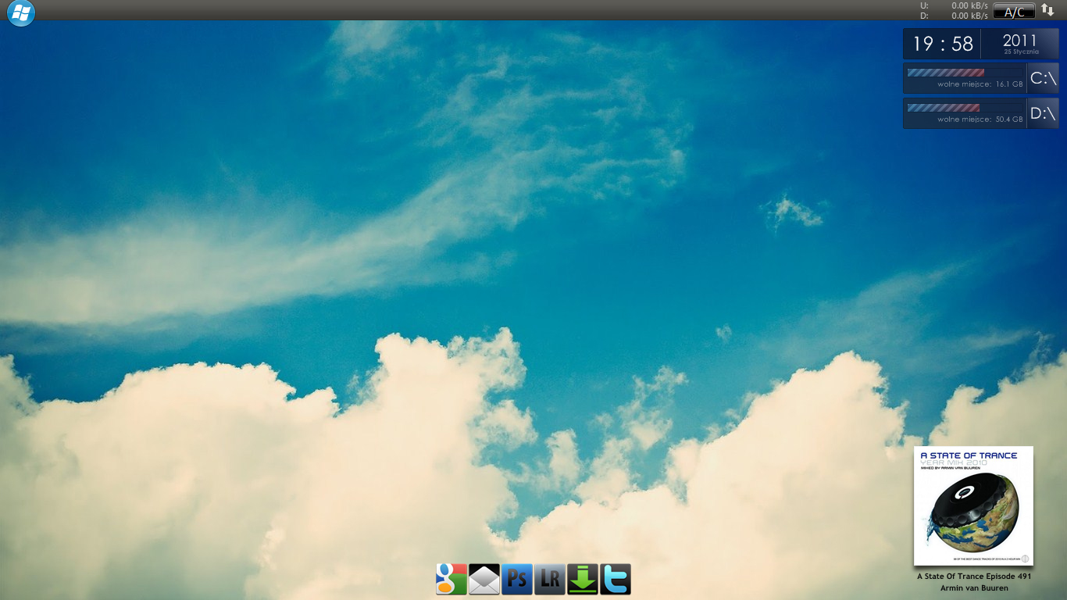Click the network up/down arrows icon
The image size is (1067, 600).
click(x=1047, y=10)
